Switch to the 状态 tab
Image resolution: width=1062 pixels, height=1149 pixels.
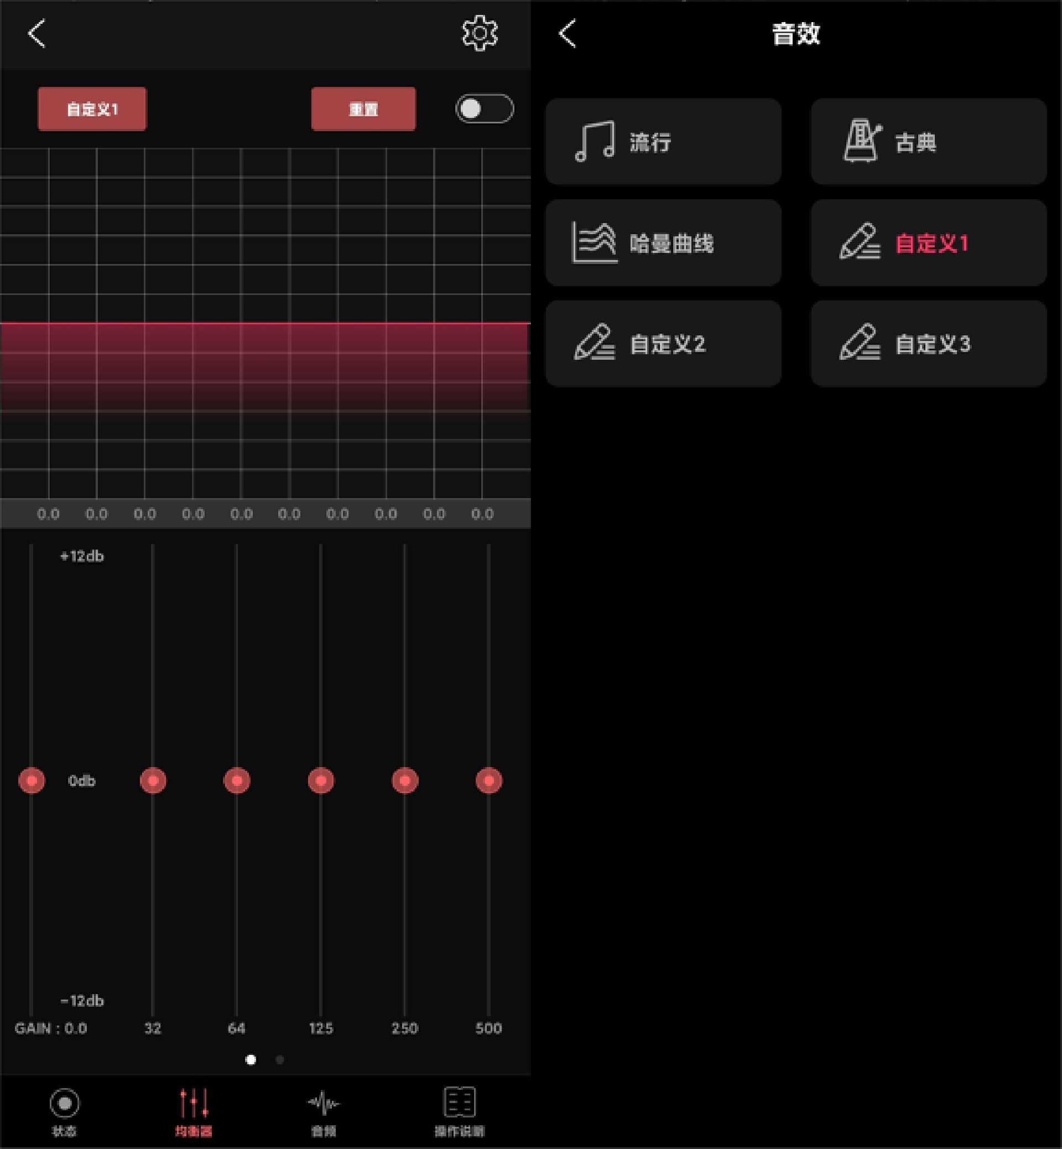point(64,1111)
